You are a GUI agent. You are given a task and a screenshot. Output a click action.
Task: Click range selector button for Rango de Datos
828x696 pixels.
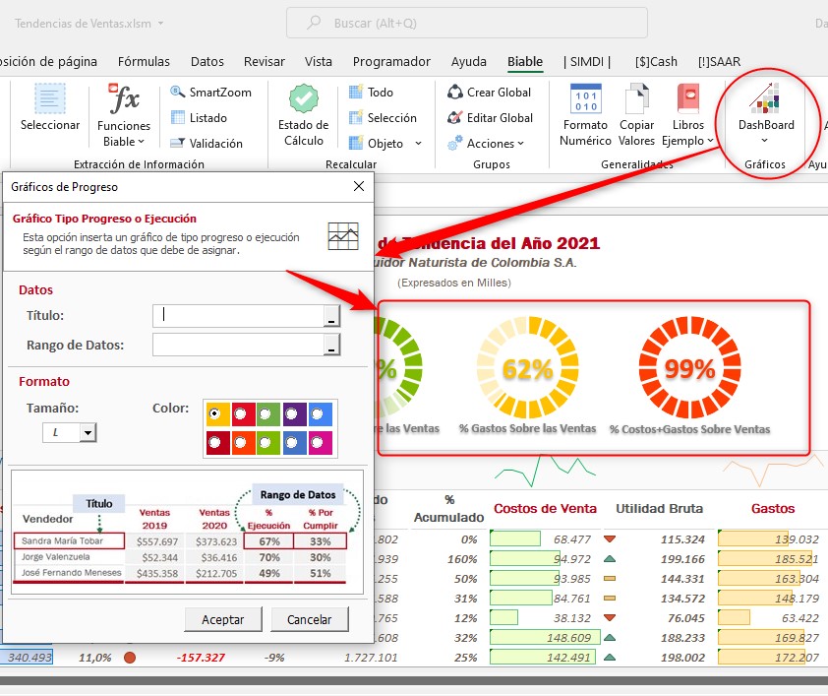331,346
